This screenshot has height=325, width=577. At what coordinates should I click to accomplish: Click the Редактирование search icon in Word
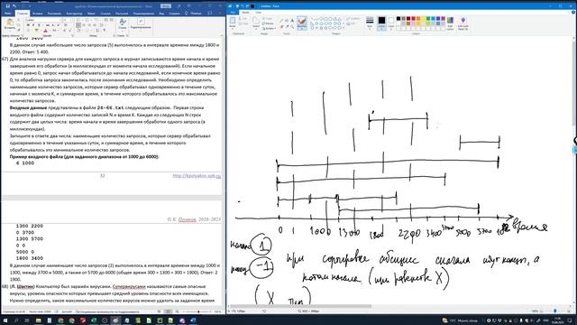141,22
